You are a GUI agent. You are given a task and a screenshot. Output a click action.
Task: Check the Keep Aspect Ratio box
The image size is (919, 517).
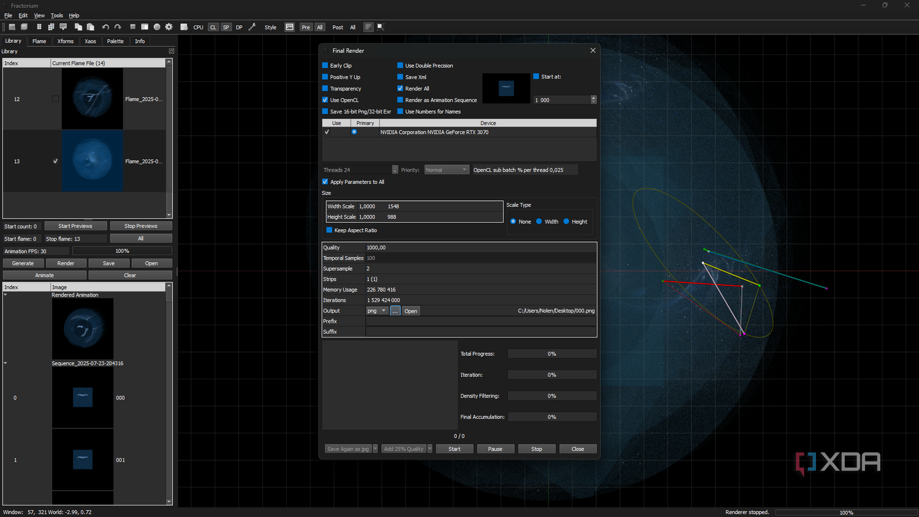click(x=329, y=230)
